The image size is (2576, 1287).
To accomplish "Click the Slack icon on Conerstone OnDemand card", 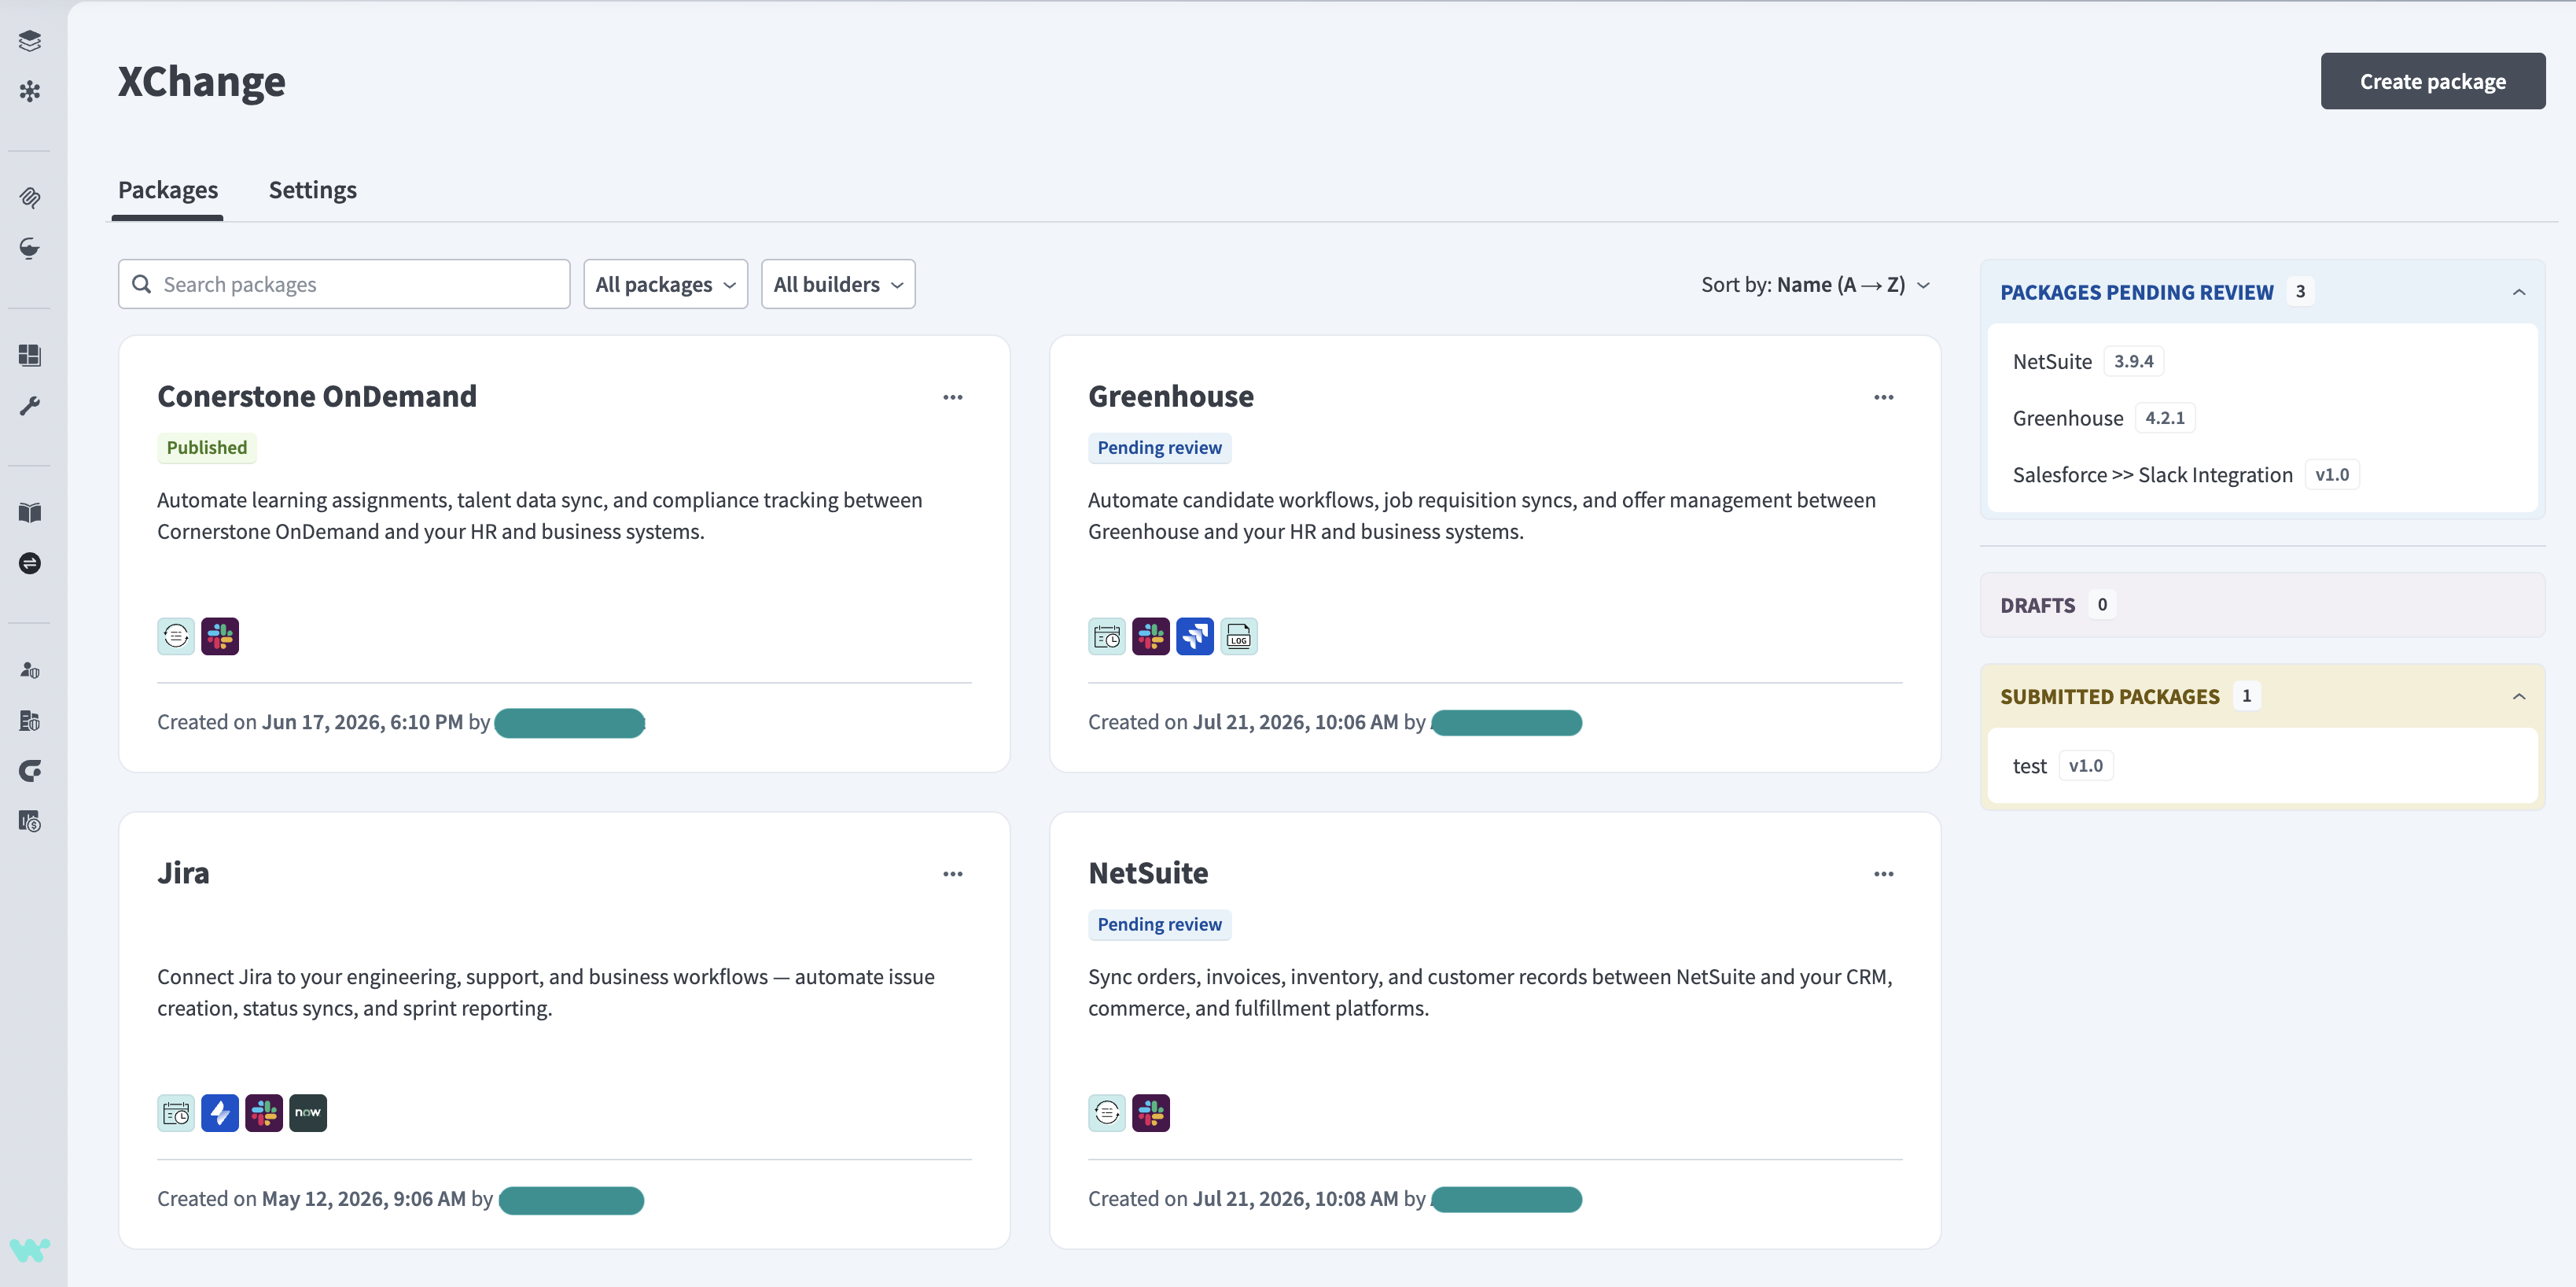I will (x=220, y=636).
